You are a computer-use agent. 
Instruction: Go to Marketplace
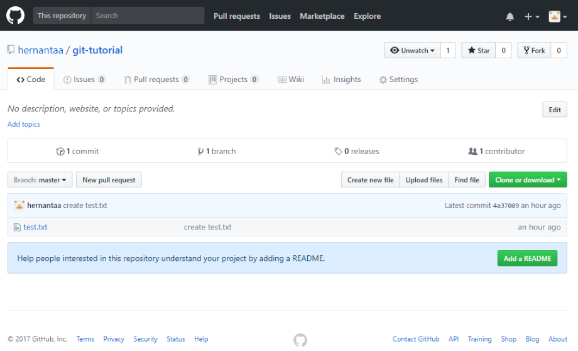coord(322,16)
